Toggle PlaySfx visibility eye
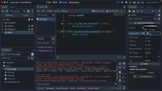Screen dimensions: 162x91 pyautogui.click(x=32, y=26)
